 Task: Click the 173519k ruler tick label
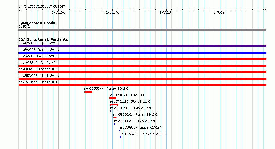220,12
